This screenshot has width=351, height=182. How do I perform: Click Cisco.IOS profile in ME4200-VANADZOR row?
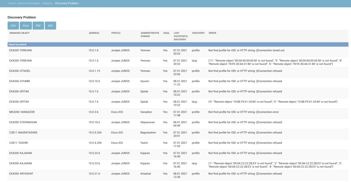click(x=117, y=112)
